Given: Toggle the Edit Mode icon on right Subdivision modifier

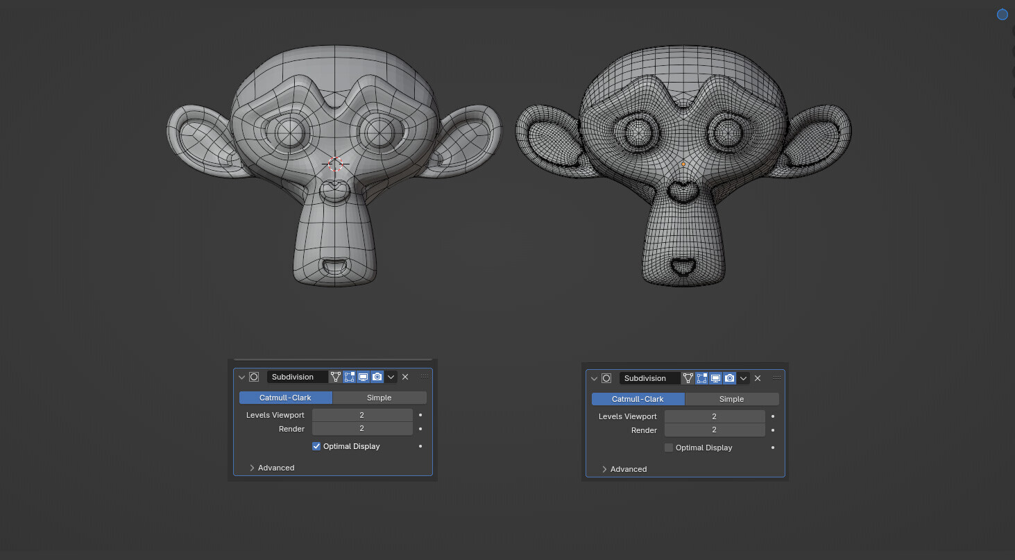Looking at the screenshot, I should pyautogui.click(x=701, y=378).
